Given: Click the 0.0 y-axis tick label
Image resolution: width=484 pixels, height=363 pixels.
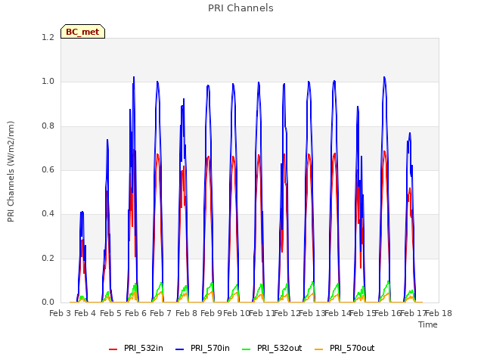Looking at the screenshot, I should 48,302.
